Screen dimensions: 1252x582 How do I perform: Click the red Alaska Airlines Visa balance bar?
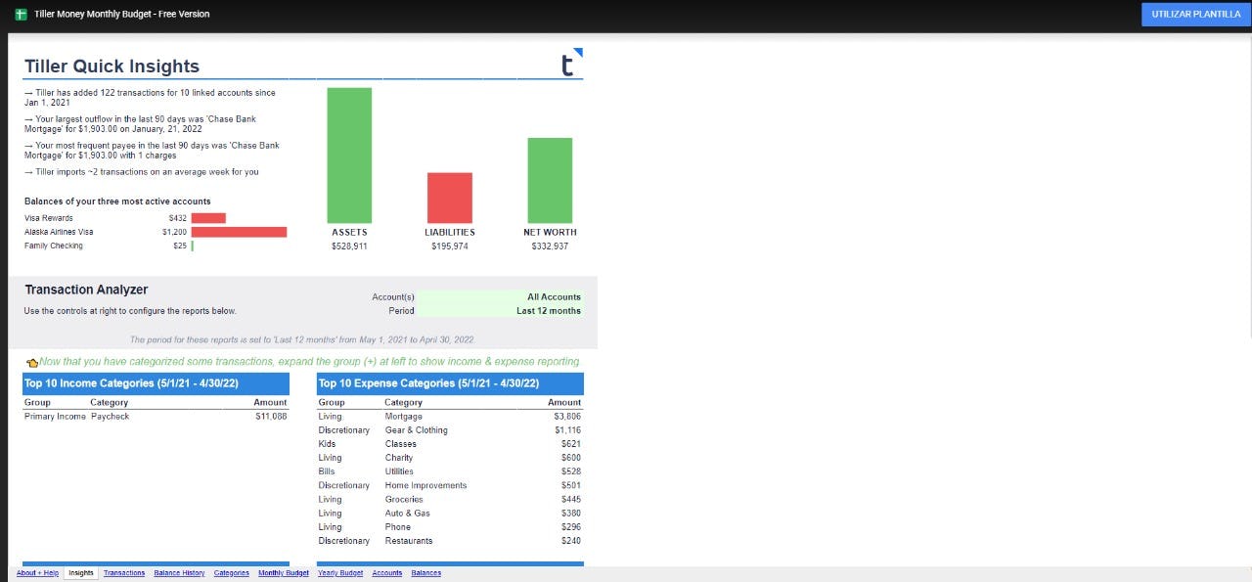[239, 232]
